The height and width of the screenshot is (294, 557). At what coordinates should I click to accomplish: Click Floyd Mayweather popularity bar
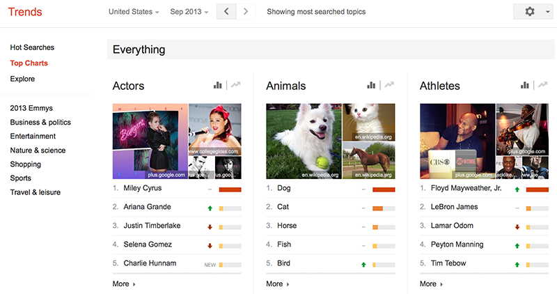538,189
